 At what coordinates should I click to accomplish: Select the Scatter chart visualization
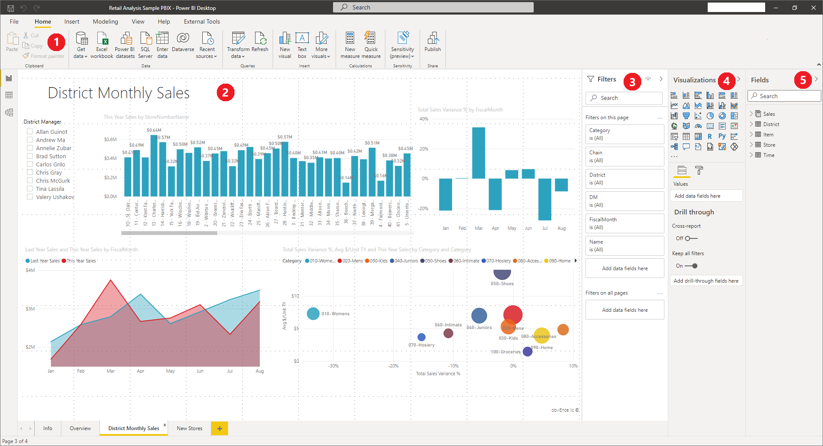(x=698, y=116)
